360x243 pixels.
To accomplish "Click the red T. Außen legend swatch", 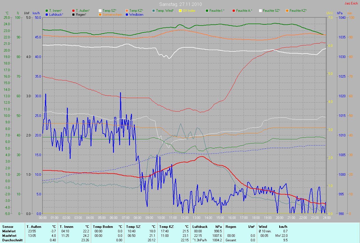I will 73,11.
